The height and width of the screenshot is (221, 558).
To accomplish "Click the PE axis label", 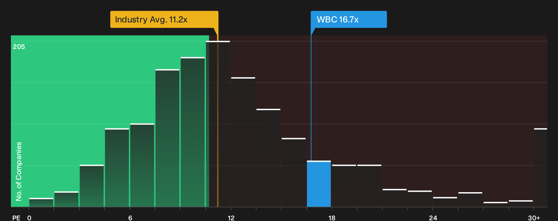I will pyautogui.click(x=16, y=218).
